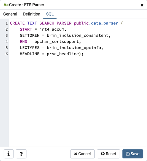Click 'brin_inclusion_consistent' function name

tap(78, 35)
